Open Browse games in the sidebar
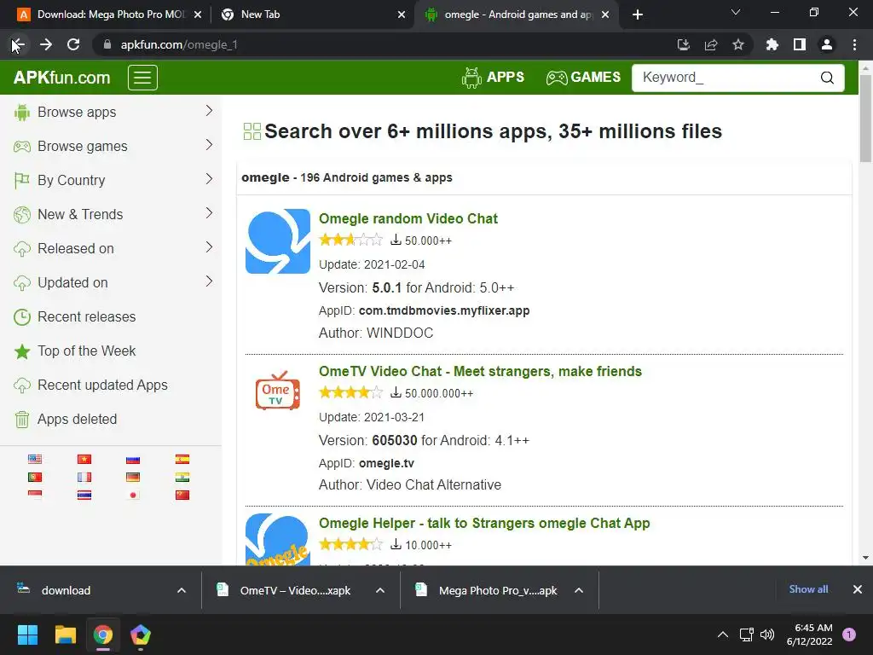 [x=83, y=146]
